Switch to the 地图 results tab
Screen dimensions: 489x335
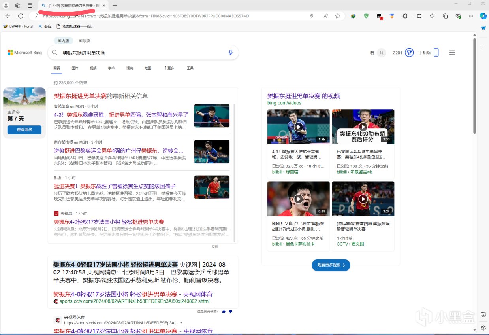click(x=148, y=68)
